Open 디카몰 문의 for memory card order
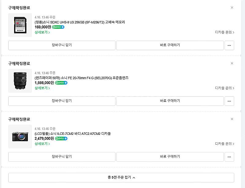 [x=224, y=32]
